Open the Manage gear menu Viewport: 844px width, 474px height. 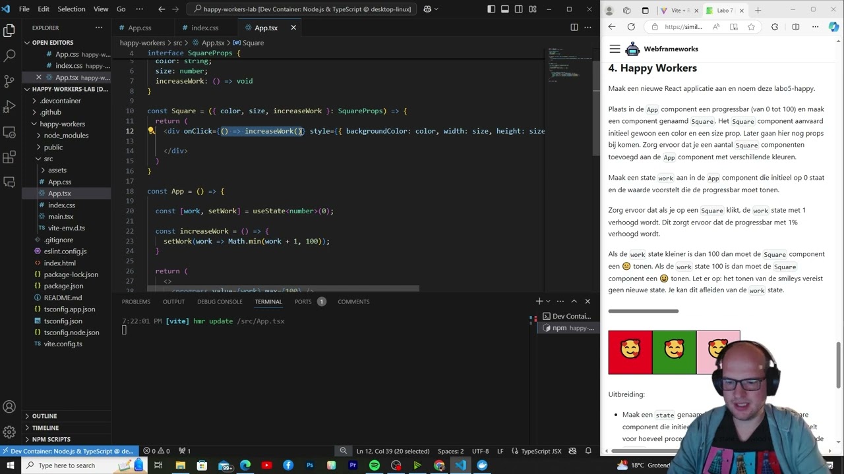9,432
